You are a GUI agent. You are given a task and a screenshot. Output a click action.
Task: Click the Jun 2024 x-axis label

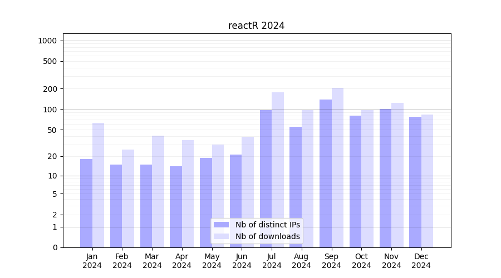pyautogui.click(x=242, y=261)
